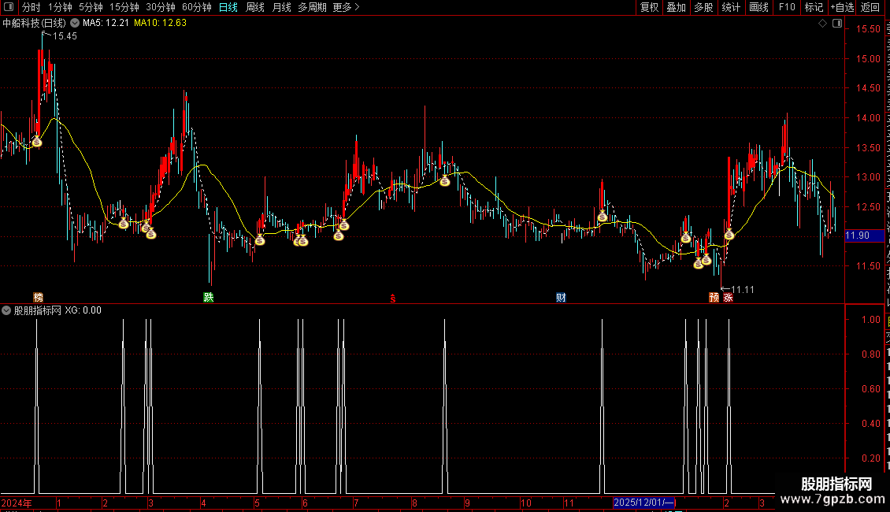Click the red 涨 event marker
Screen dimensions: 890x512
coord(728,297)
